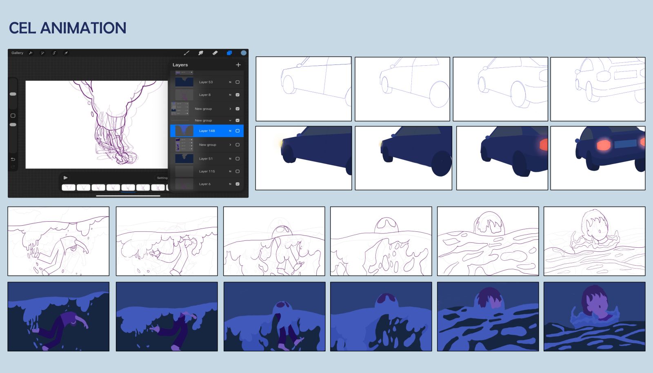The height and width of the screenshot is (373, 653).
Task: Expand the New group below Layer 148
Action: 230,145
